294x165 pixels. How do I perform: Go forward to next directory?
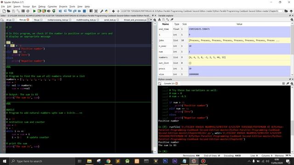[x=118, y=11]
